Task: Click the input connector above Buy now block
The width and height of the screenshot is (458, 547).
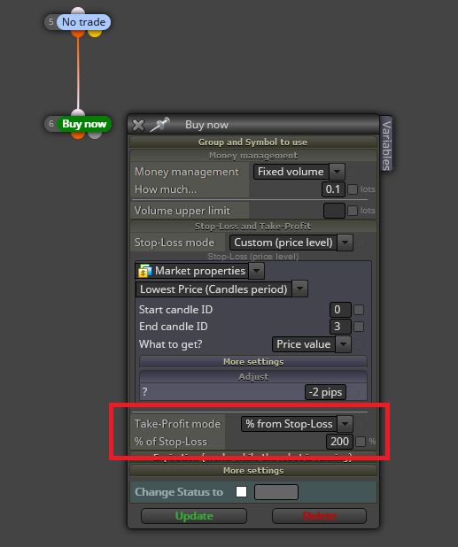Action: tap(78, 112)
